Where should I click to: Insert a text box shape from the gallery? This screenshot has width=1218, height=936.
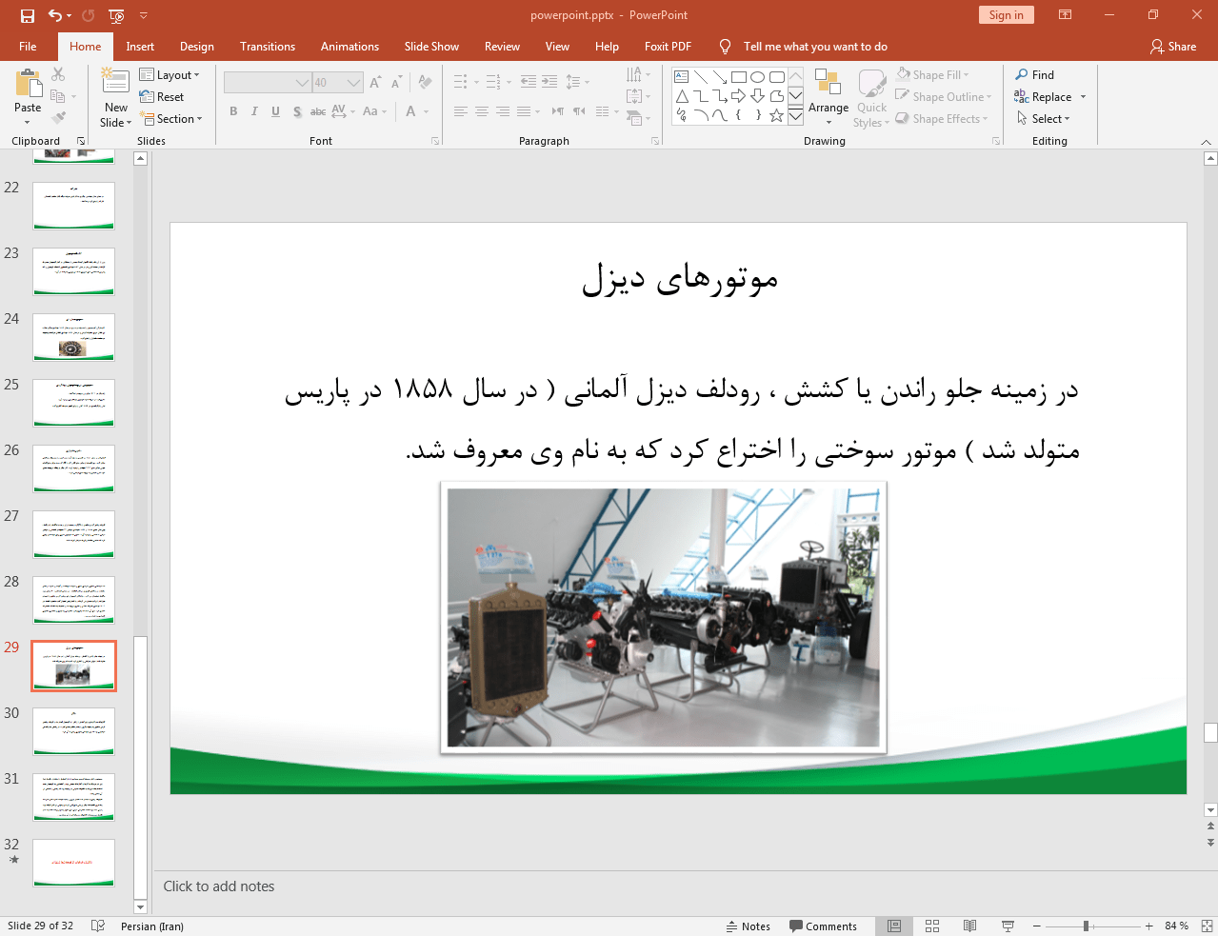[682, 77]
